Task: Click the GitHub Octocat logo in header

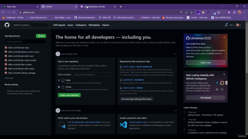Action: coord(7,25)
